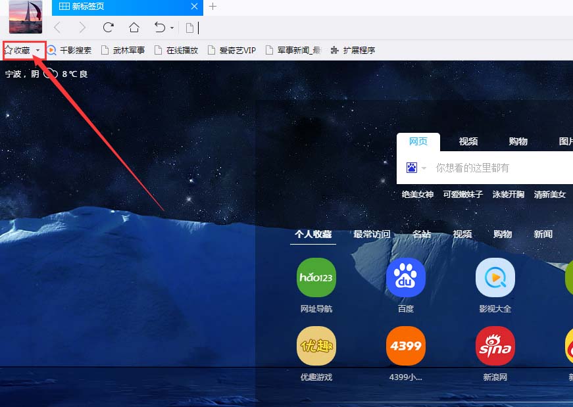The width and height of the screenshot is (573, 407).
Task: Click the undo closed tab icon
Action: point(160,28)
